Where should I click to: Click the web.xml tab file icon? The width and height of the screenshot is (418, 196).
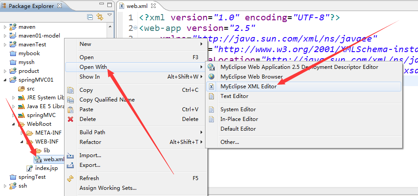[x=122, y=6]
